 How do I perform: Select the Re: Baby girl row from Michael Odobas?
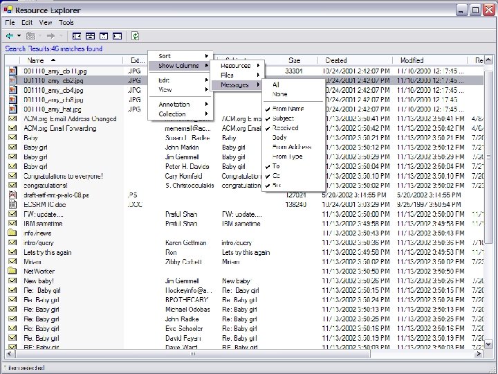click(x=245, y=309)
